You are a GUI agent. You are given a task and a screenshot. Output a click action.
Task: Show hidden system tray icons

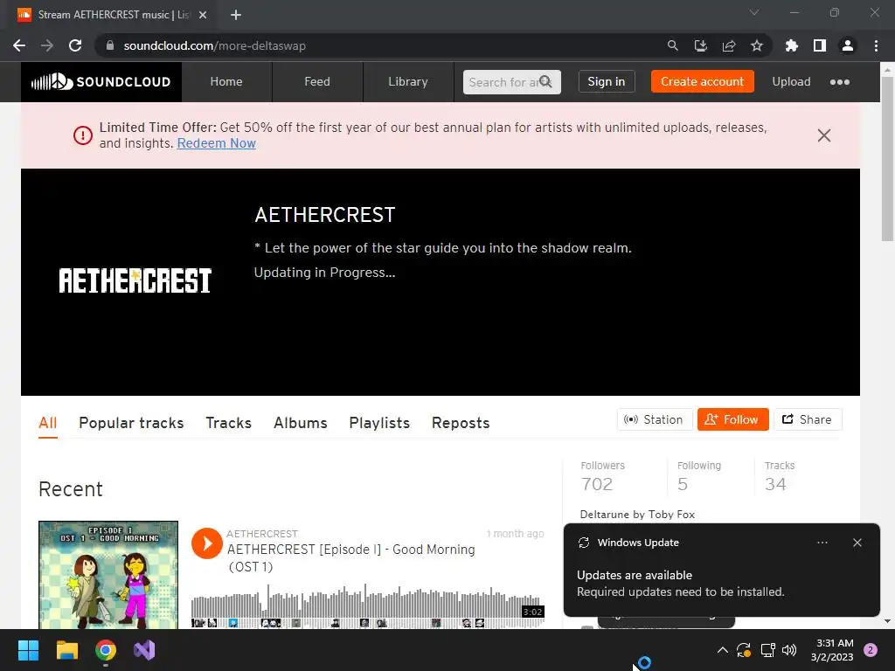pyautogui.click(x=722, y=650)
